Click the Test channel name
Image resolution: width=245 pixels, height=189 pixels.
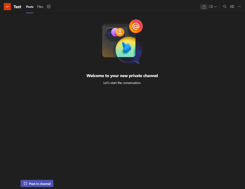pyautogui.click(x=17, y=7)
